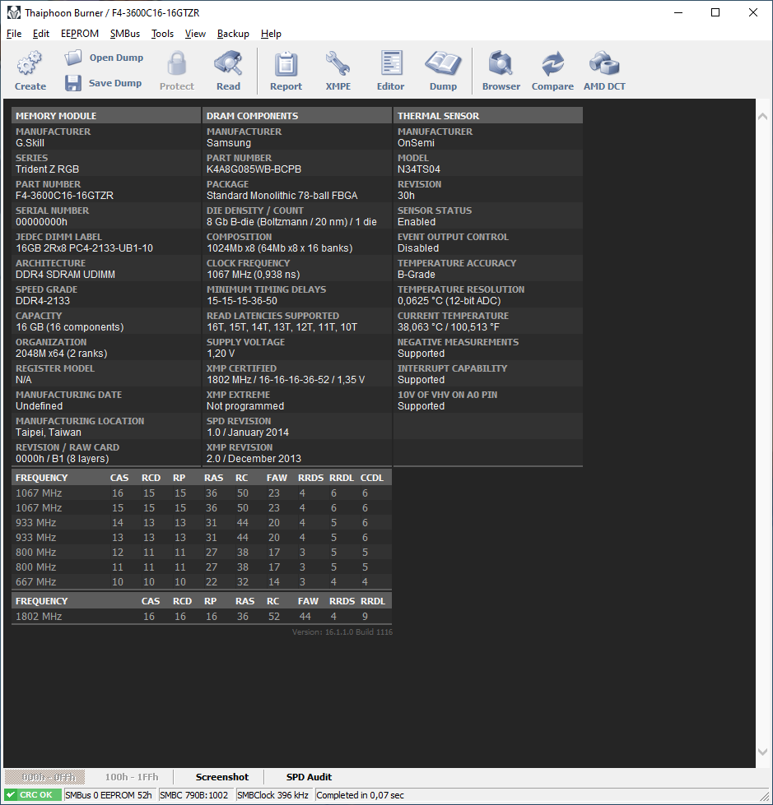Open the SPD Browser icon
The width and height of the screenshot is (773, 805).
coord(501,63)
